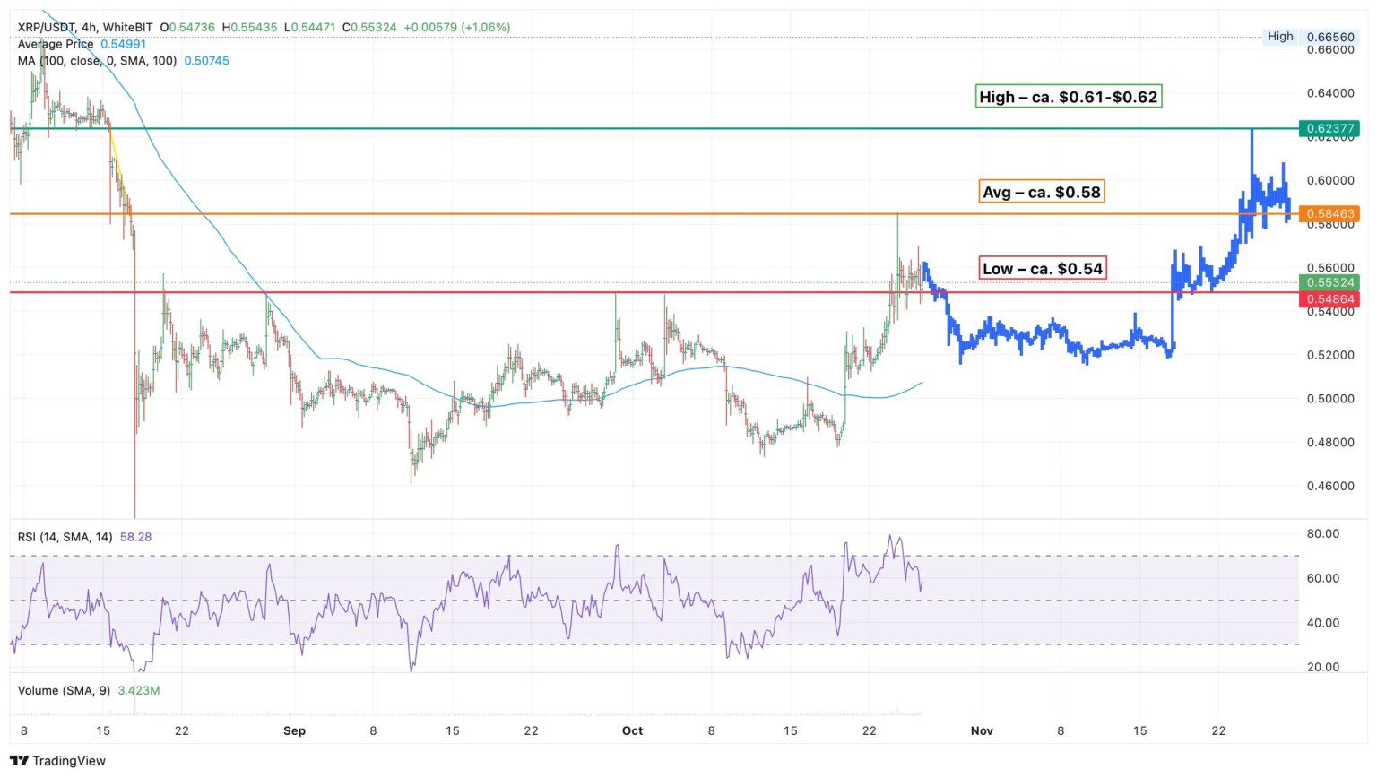
Task: Click the MA value 0.50745
Action: point(207,61)
